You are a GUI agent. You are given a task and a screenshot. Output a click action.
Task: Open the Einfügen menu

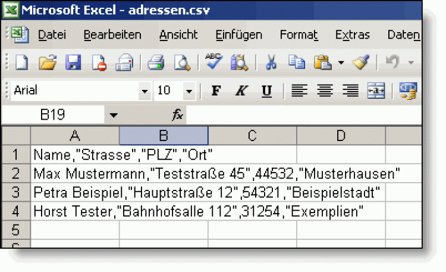(x=238, y=35)
